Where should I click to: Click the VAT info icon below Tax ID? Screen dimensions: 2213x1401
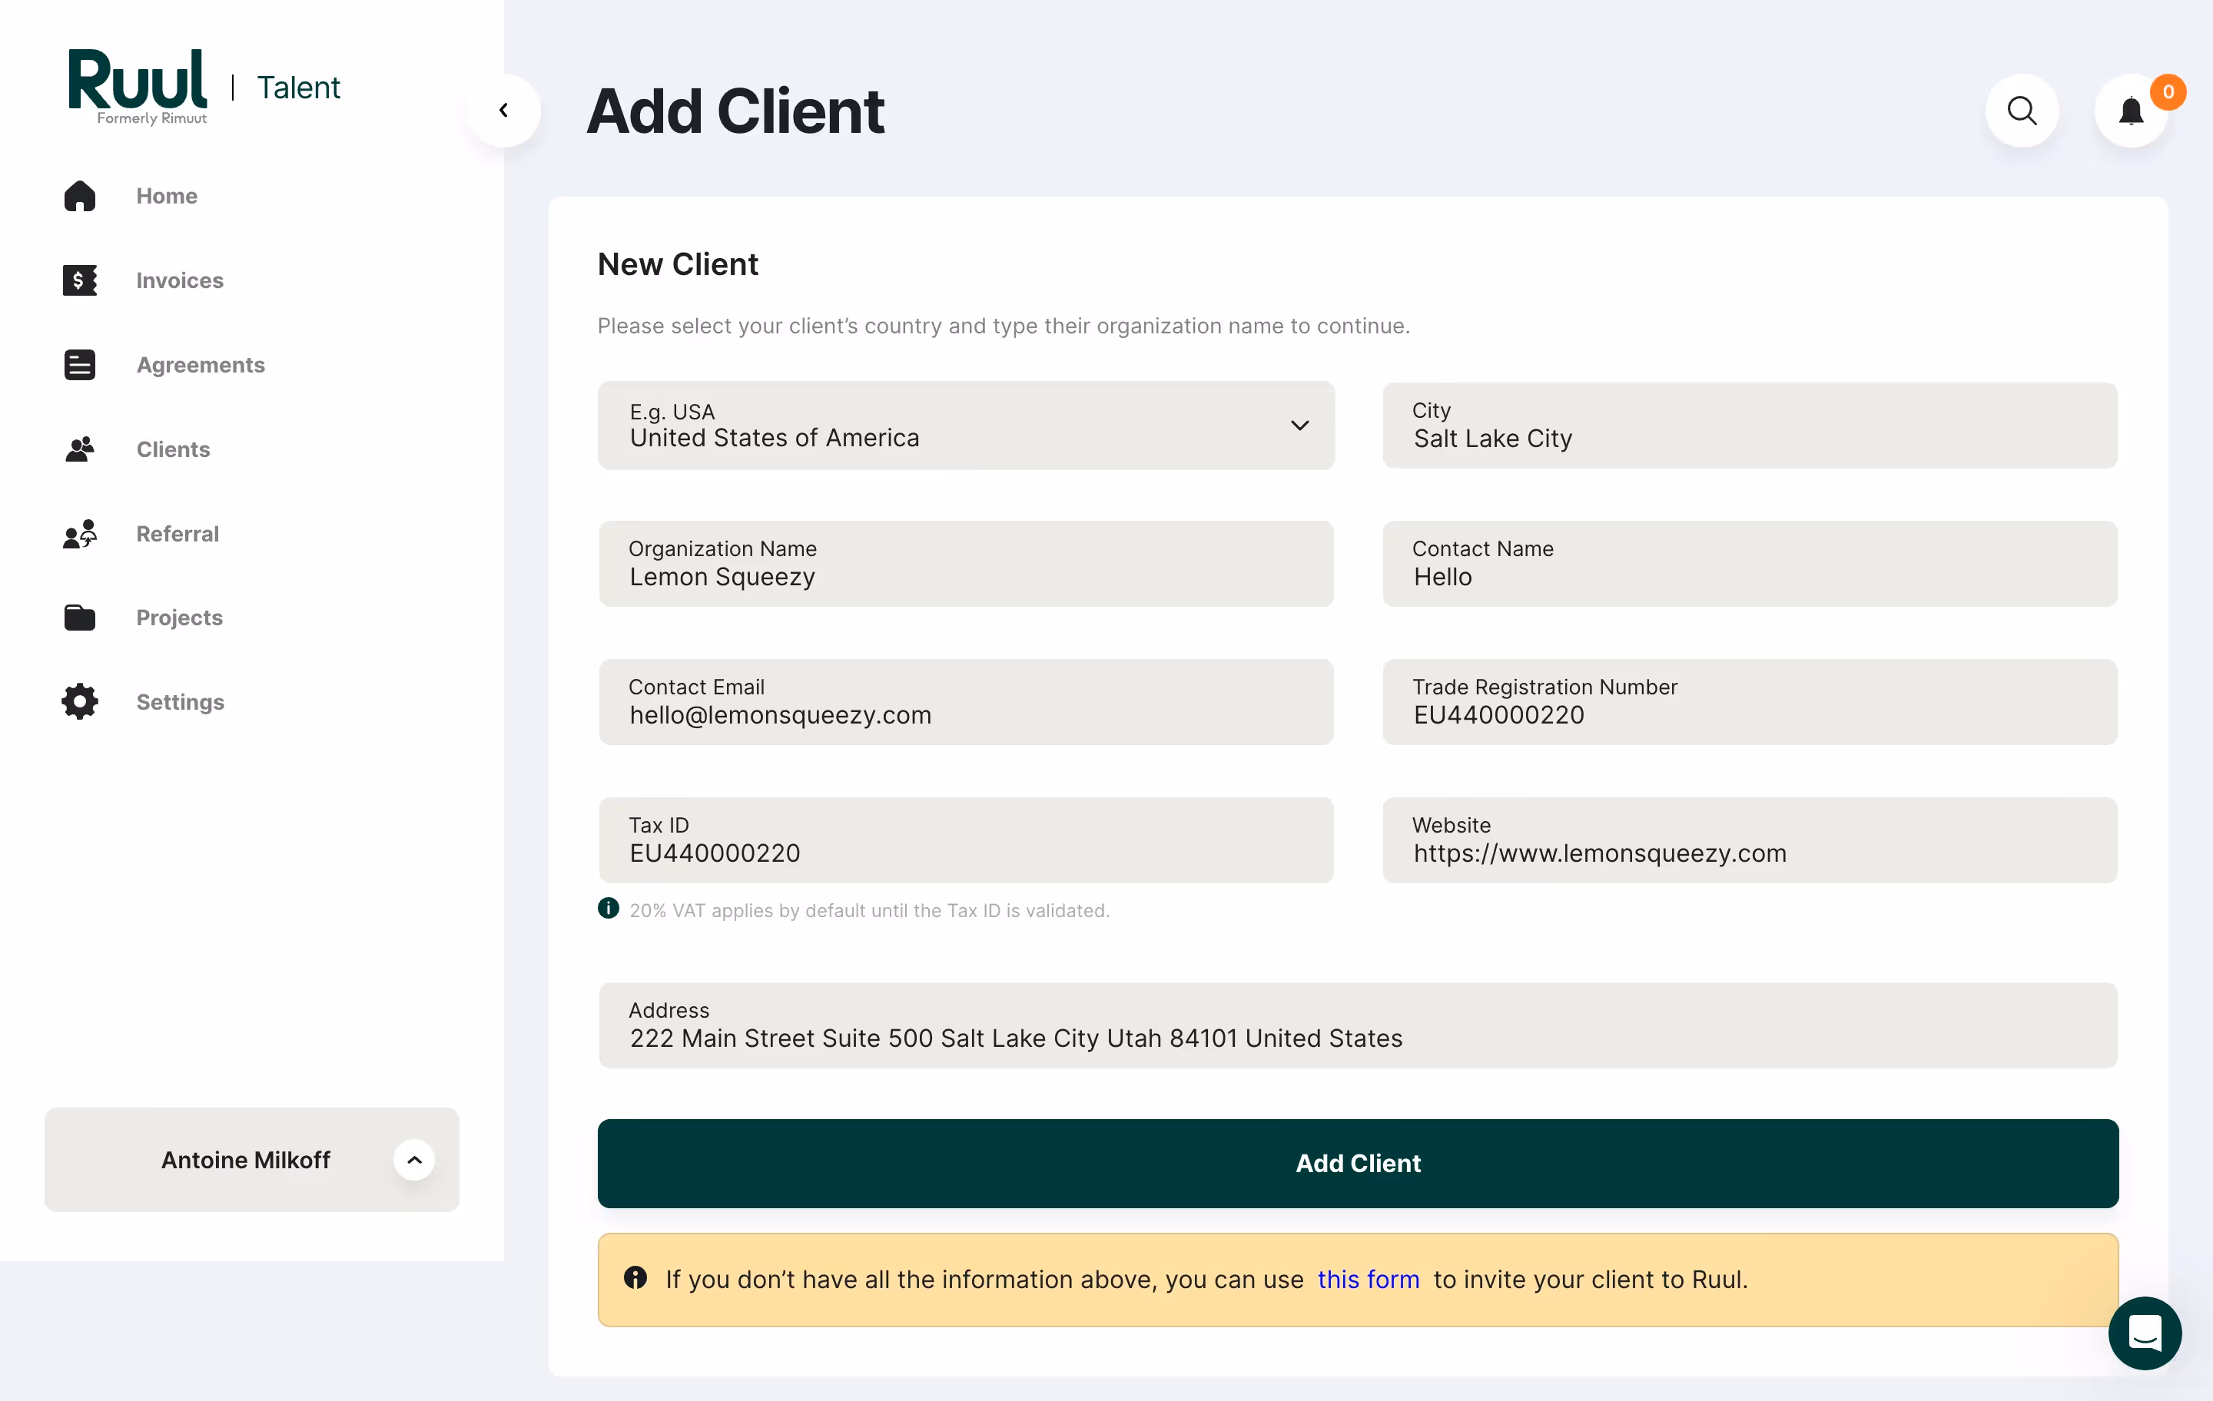[609, 909]
